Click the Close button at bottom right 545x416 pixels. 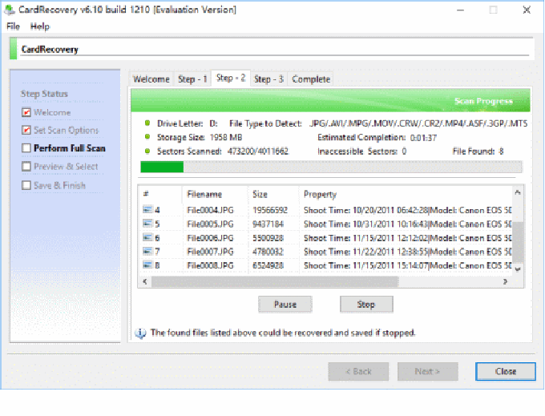click(506, 372)
